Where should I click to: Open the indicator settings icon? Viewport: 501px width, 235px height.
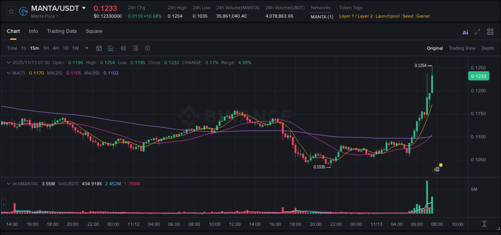[135, 48]
